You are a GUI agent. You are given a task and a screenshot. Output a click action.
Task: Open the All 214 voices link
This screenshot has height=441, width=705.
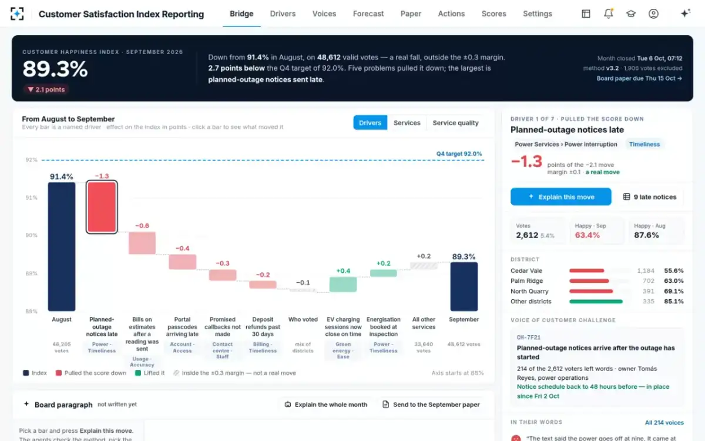tap(664, 422)
